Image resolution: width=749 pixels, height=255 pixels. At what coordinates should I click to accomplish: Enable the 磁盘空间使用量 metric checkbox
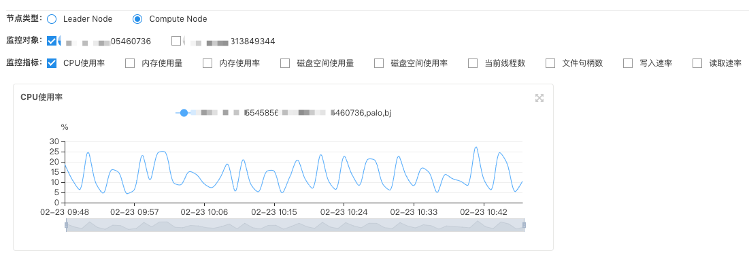(x=285, y=63)
